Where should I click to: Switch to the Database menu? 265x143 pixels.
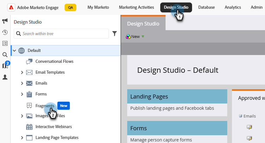coord(206,7)
